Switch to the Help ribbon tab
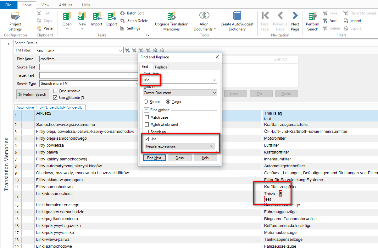 coord(86,5)
